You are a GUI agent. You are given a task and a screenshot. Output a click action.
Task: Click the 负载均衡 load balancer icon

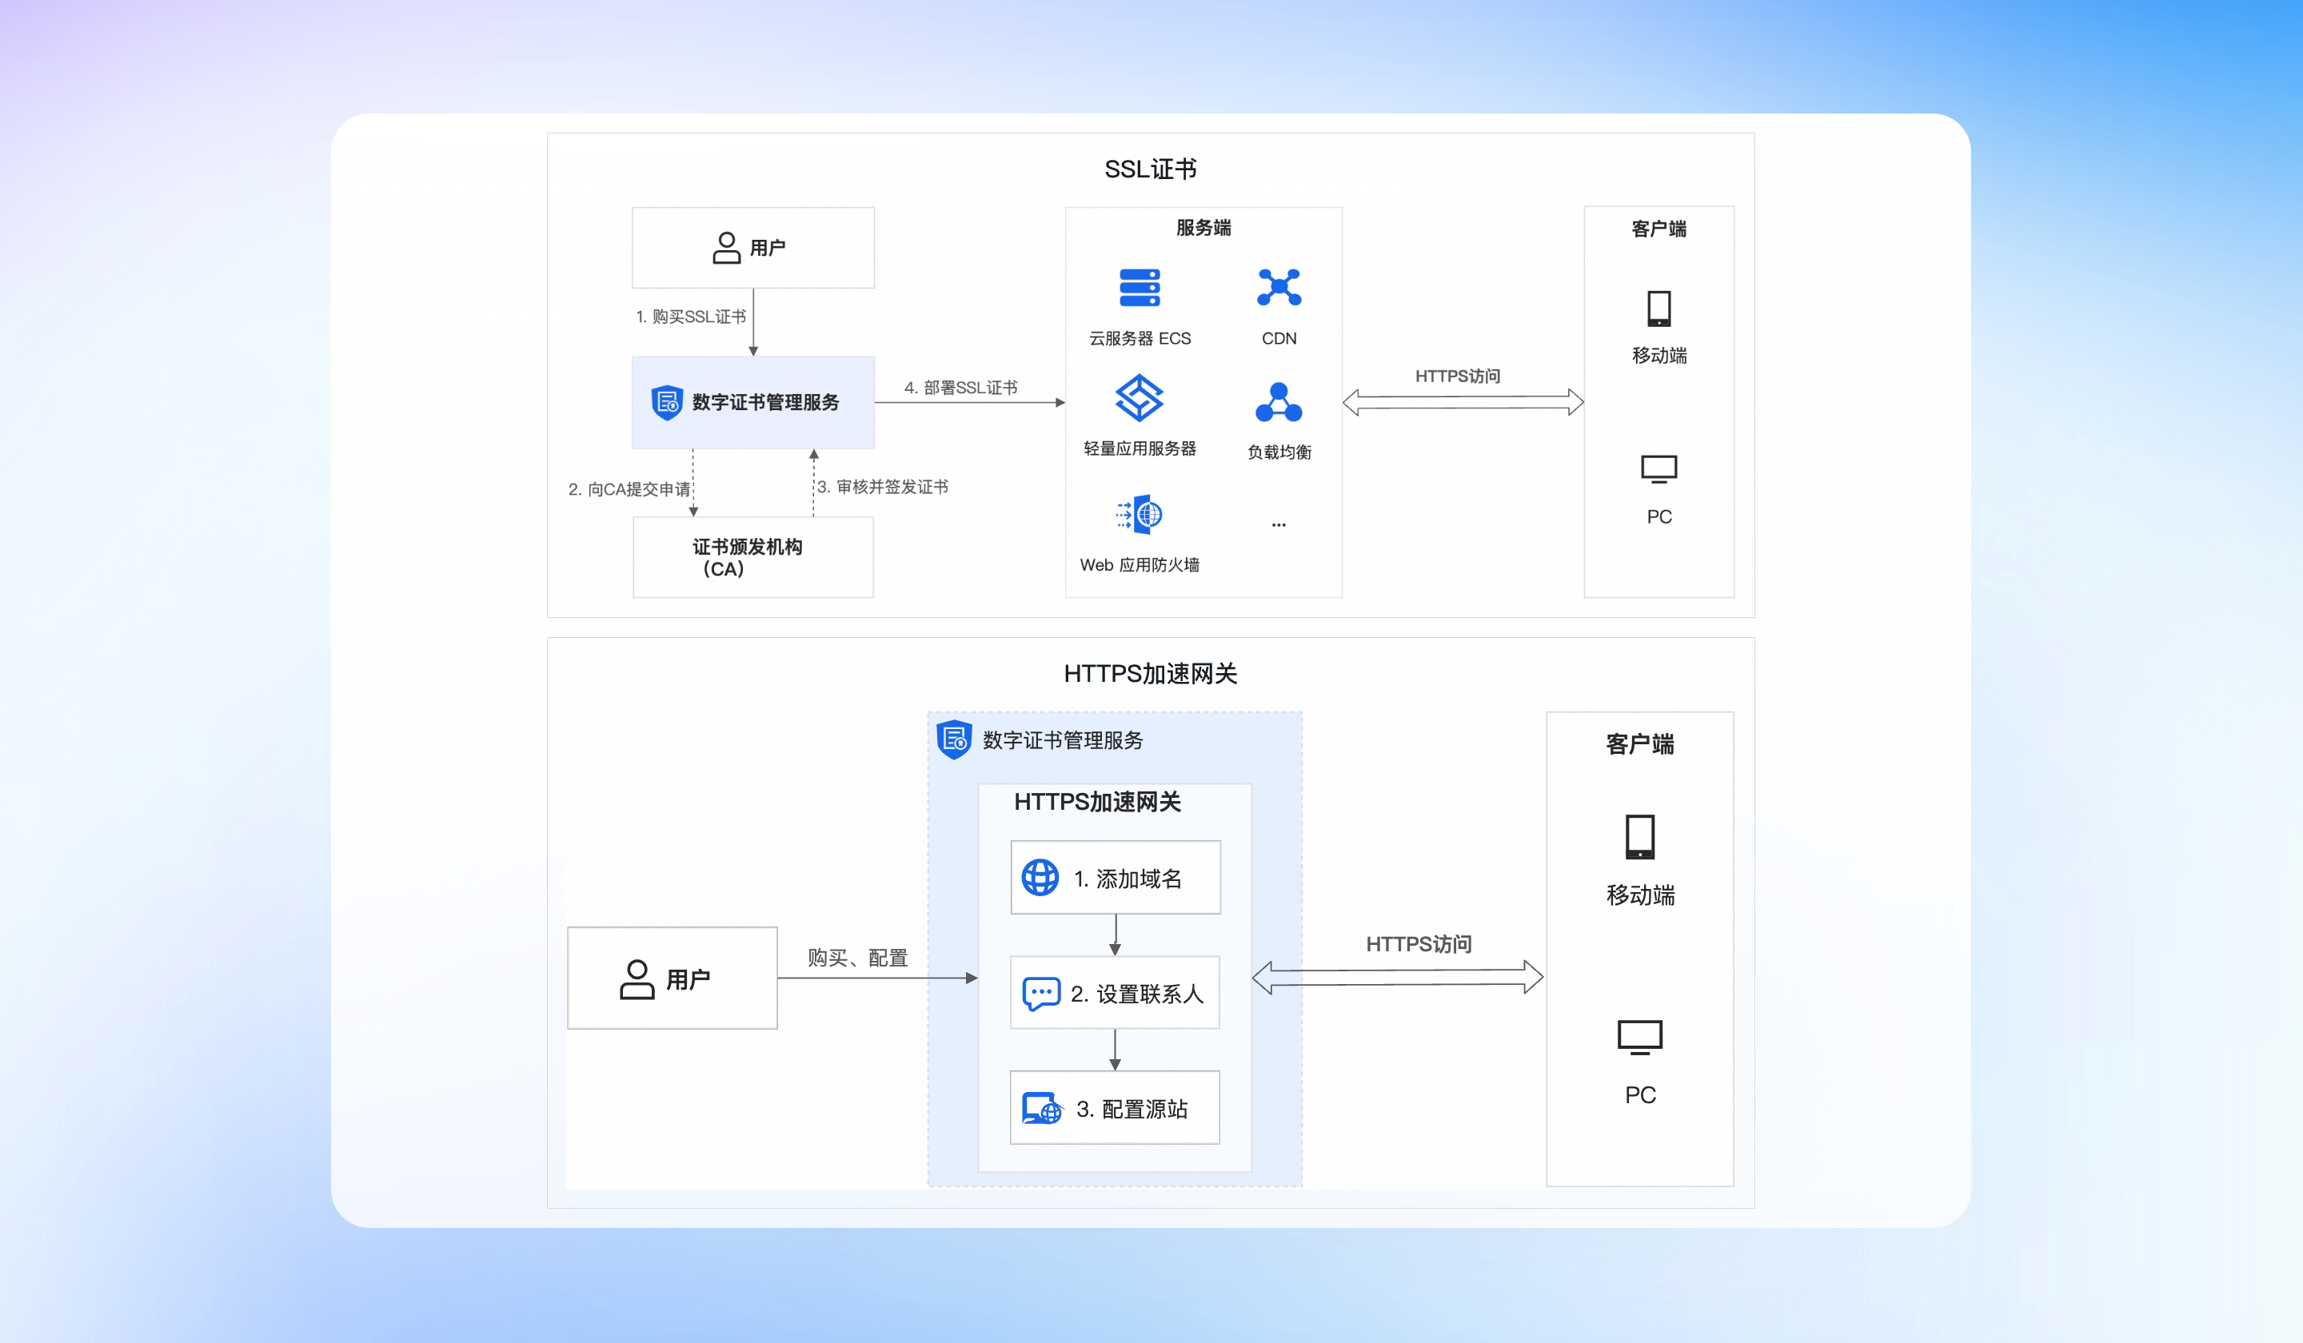pyautogui.click(x=1279, y=402)
